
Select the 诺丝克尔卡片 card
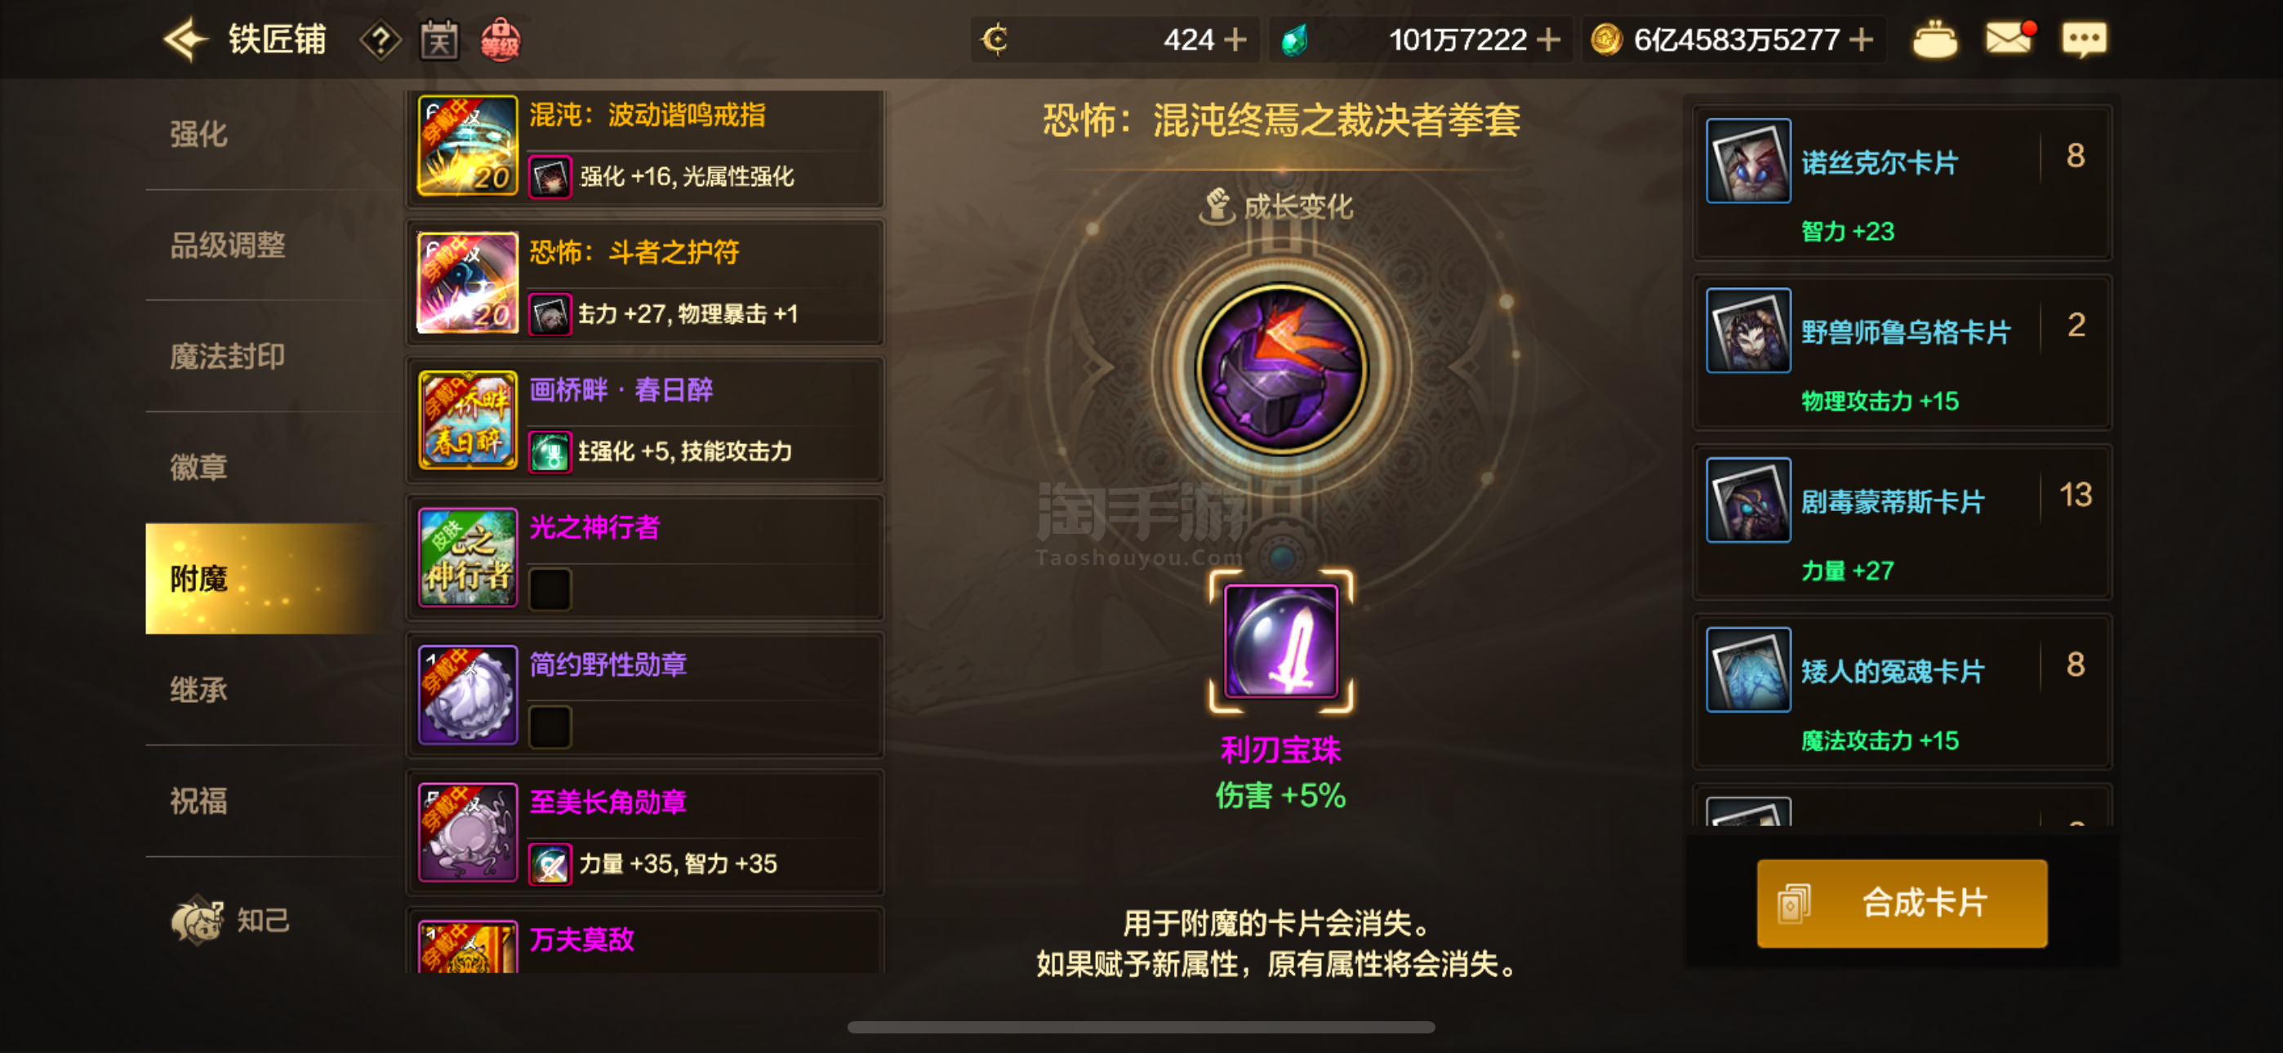(1902, 183)
